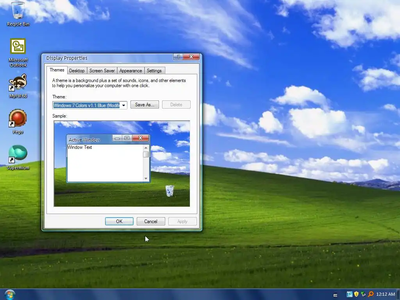Click the safely remove hardware tray icon
The image size is (400, 300).
[363, 294]
